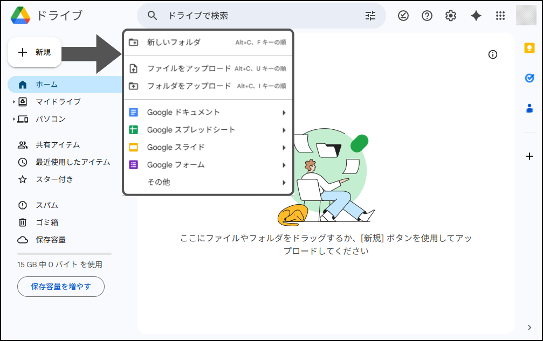Click the 保存容量 cloud icon
543x341 pixels.
tap(23, 240)
